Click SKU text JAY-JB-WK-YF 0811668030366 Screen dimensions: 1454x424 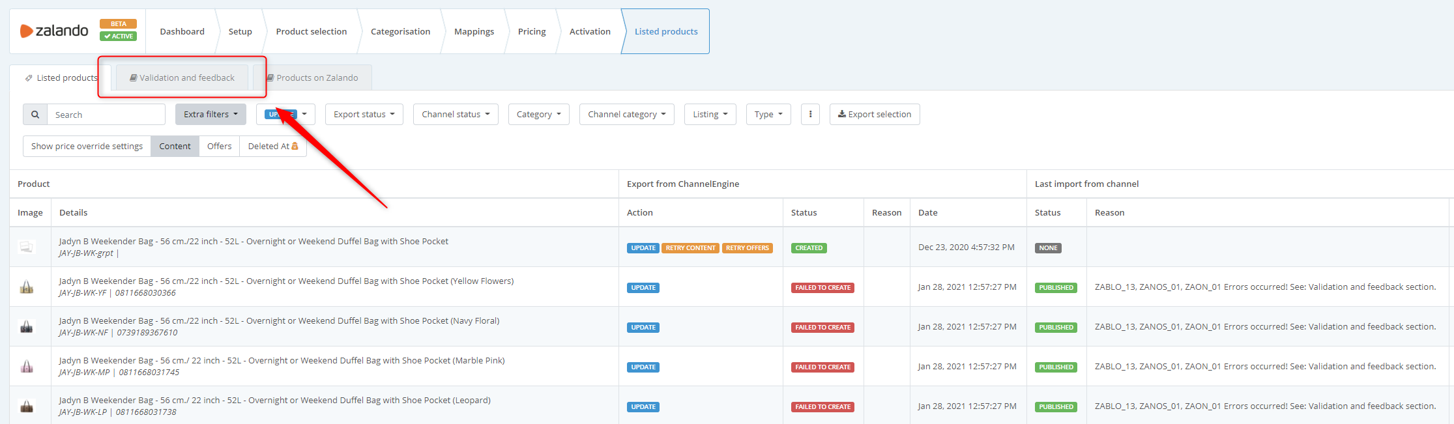[117, 292]
